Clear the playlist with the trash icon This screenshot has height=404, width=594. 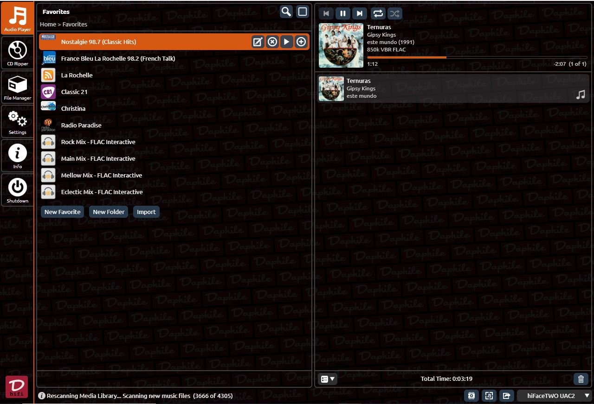click(581, 379)
